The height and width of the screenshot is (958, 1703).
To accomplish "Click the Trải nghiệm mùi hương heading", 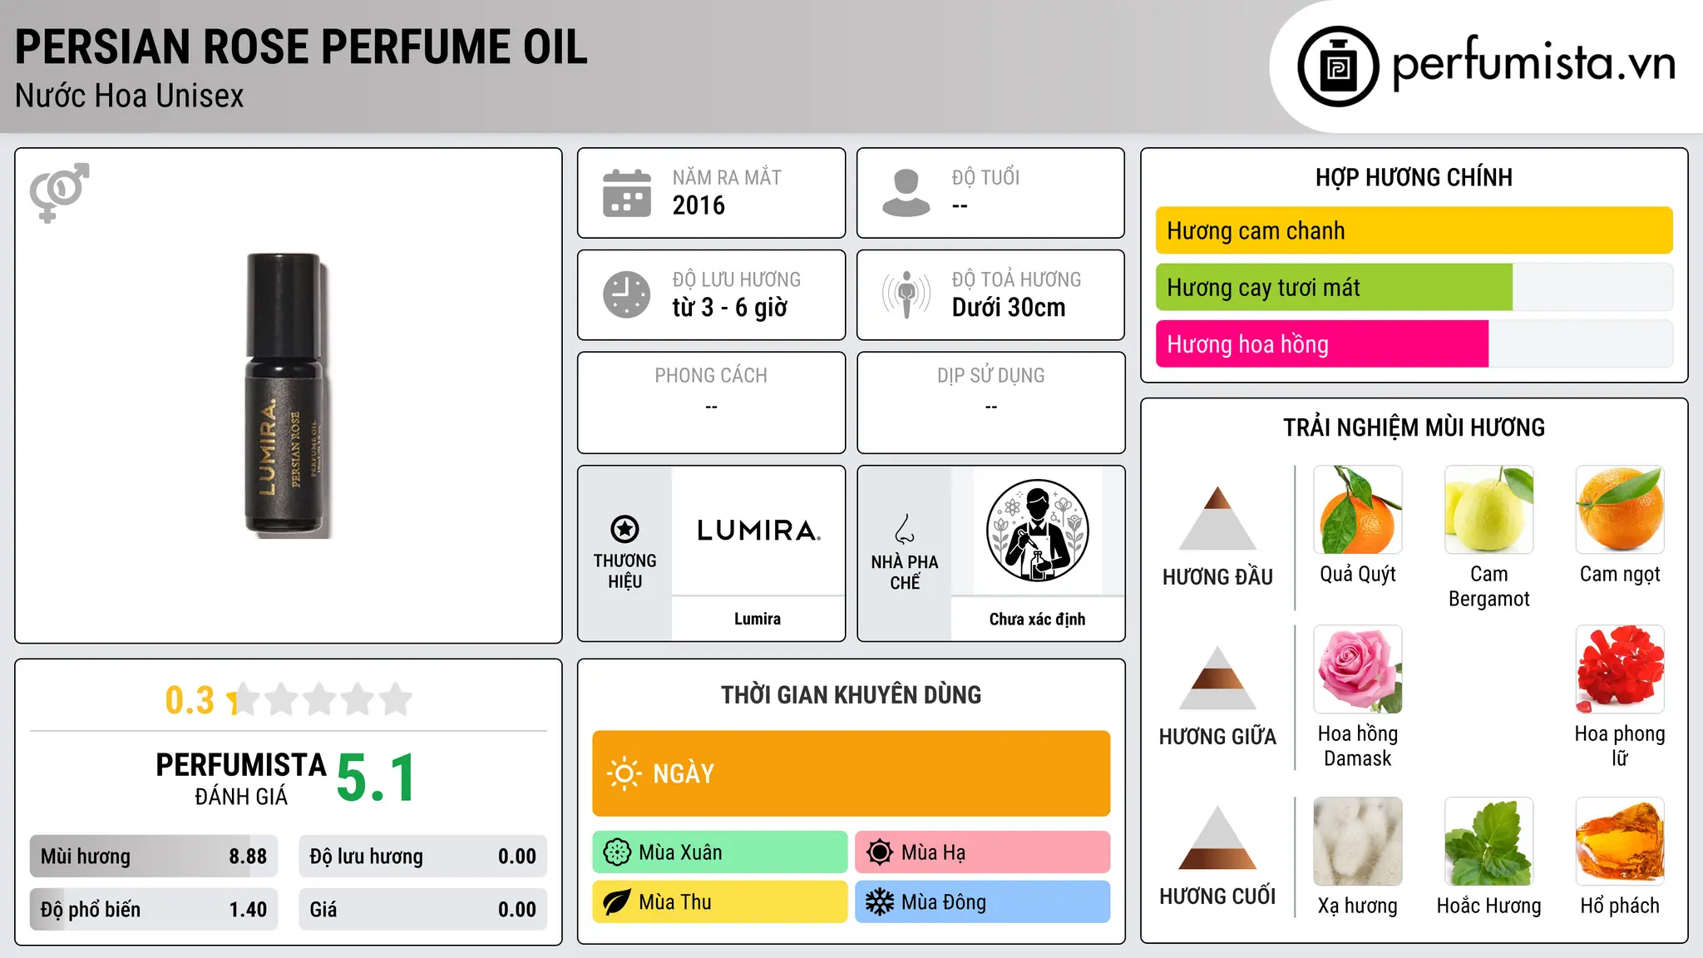I will 1414,427.
